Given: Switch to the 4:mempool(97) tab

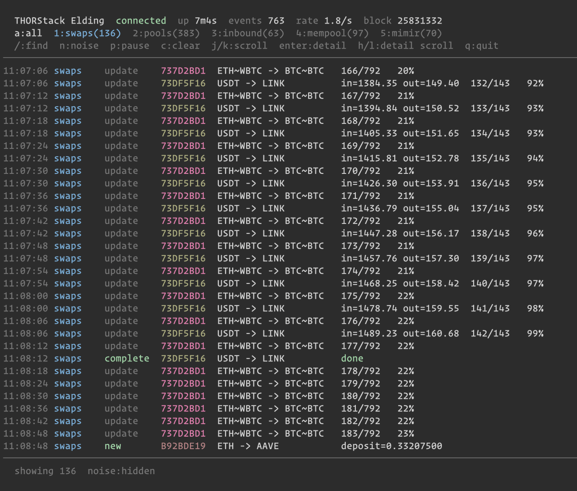Looking at the screenshot, I should click(x=332, y=33).
